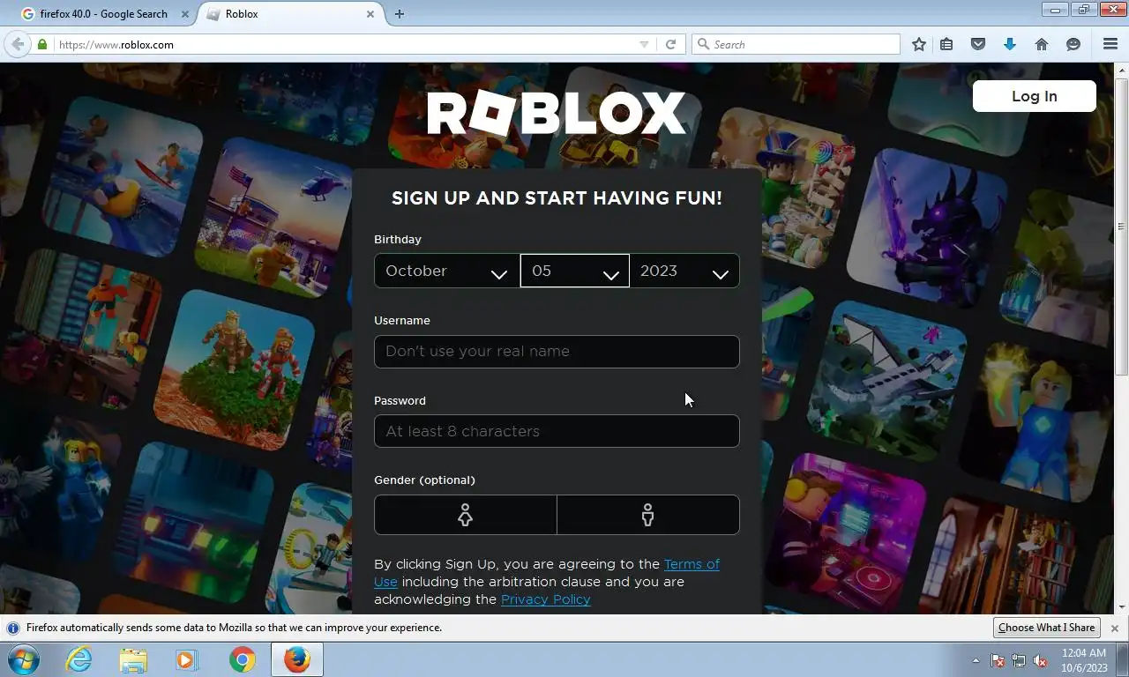
Task: Click the taskbar clock and date
Action: 1084,660
